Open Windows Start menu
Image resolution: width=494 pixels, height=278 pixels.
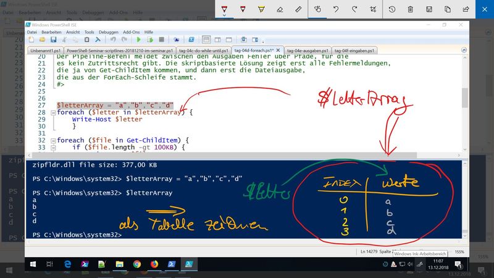pyautogui.click(x=33, y=264)
